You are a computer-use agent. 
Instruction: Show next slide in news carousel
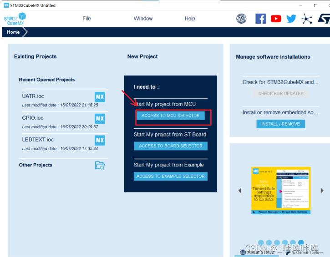(x=322, y=191)
